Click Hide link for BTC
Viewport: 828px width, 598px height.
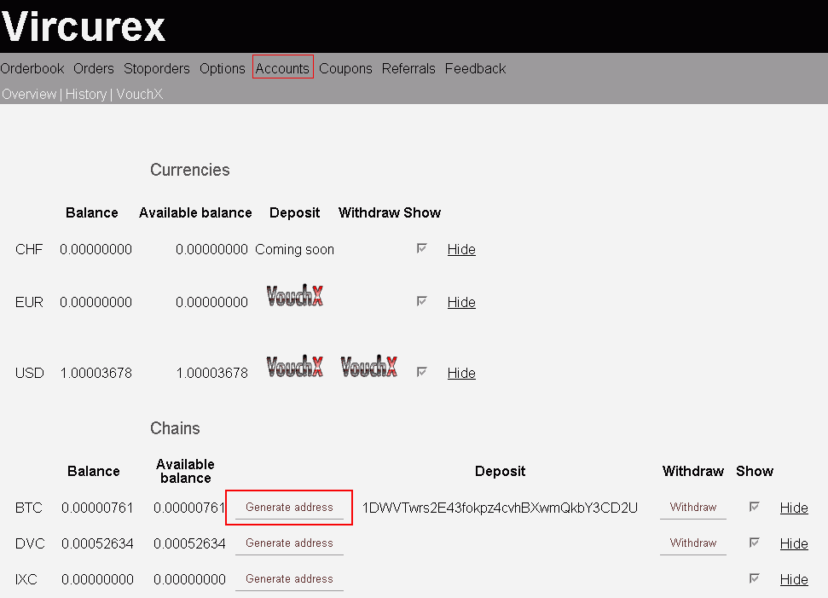tap(794, 508)
